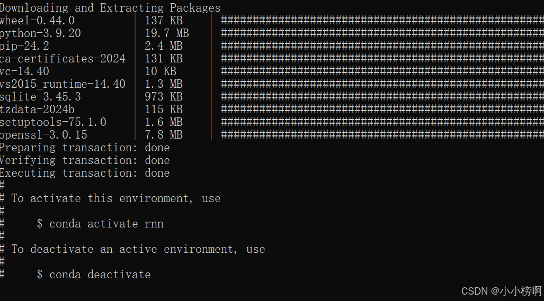Click the vs2015_runtime-14.40 package name

63,84
